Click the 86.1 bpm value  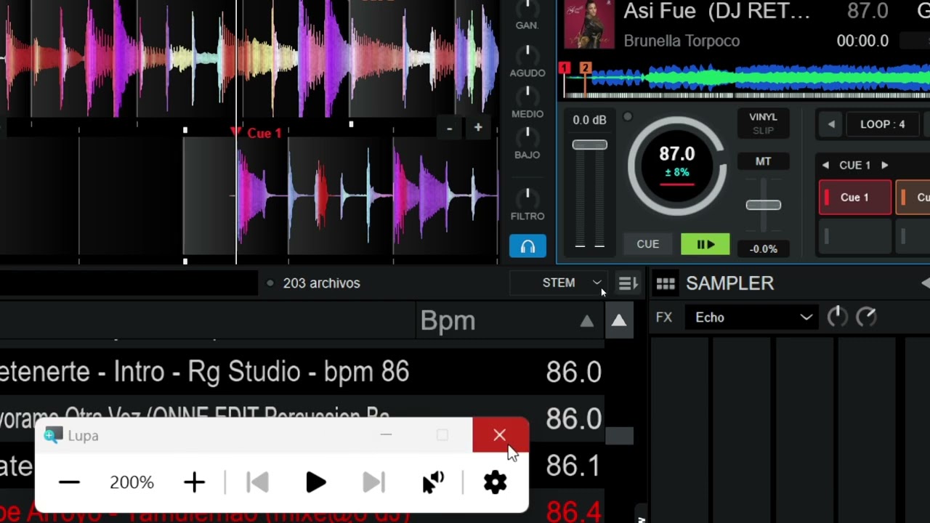pos(573,466)
